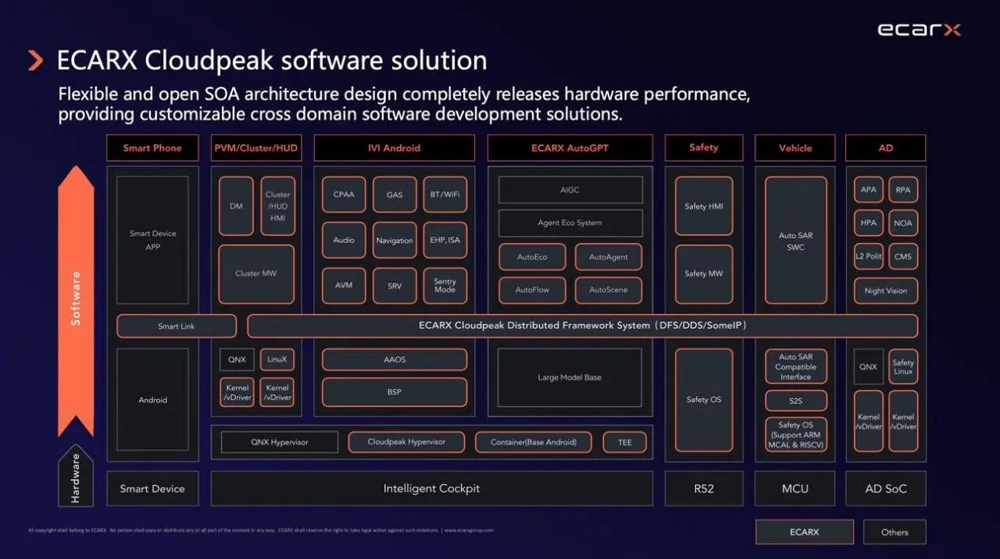Click the DM module box

click(x=236, y=206)
